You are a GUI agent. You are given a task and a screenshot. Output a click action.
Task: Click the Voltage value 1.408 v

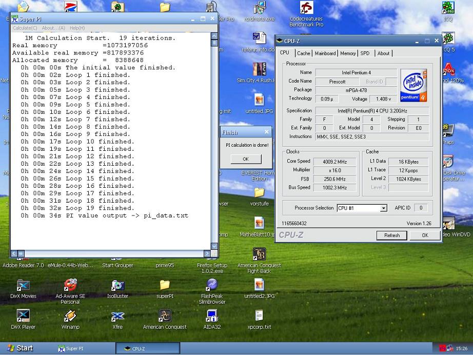pos(384,99)
